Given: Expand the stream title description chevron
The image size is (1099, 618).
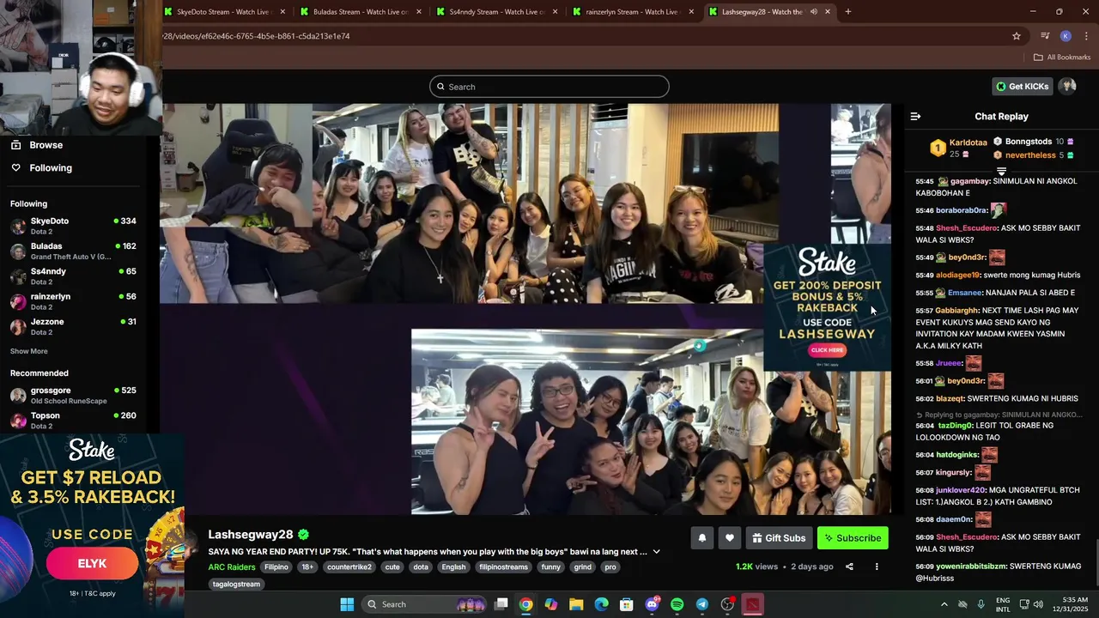Looking at the screenshot, I should pyautogui.click(x=656, y=552).
